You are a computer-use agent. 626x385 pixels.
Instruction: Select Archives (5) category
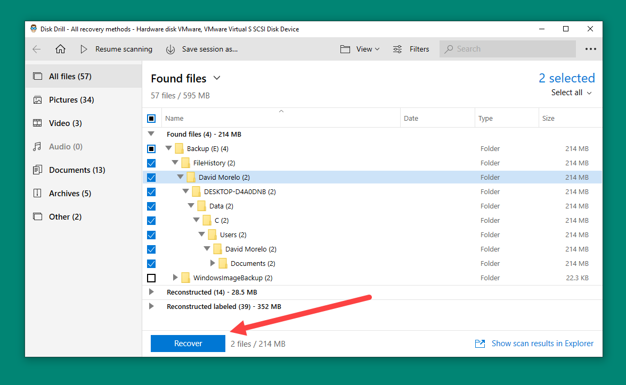(x=84, y=193)
